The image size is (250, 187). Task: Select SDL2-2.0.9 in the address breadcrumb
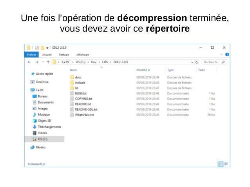[x=121, y=62]
